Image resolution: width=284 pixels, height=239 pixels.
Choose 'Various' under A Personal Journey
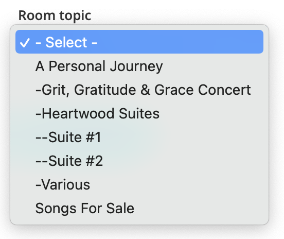tap(139, 184)
